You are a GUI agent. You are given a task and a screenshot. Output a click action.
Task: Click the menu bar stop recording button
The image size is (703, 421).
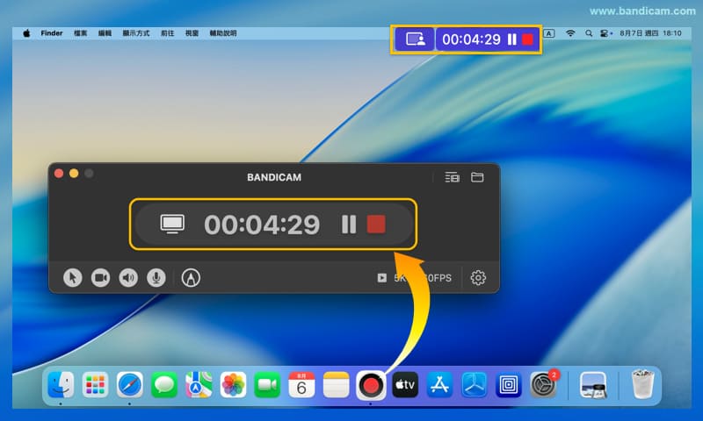[x=527, y=39]
